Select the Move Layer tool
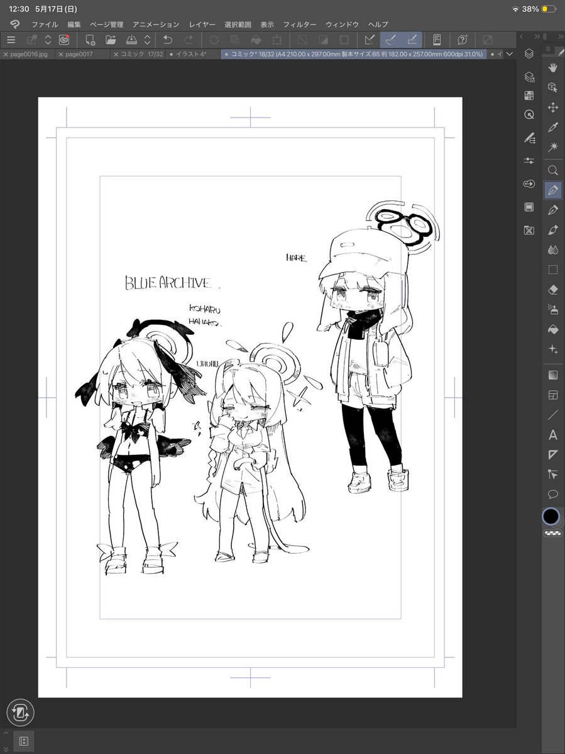 [553, 107]
